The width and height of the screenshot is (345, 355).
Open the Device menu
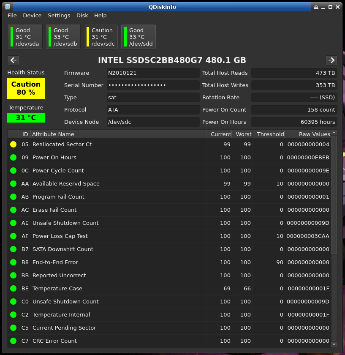32,15
